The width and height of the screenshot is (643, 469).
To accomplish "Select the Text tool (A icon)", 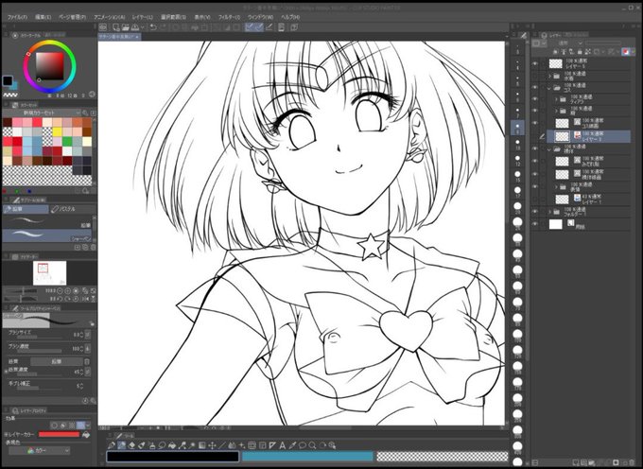I will coord(282,445).
